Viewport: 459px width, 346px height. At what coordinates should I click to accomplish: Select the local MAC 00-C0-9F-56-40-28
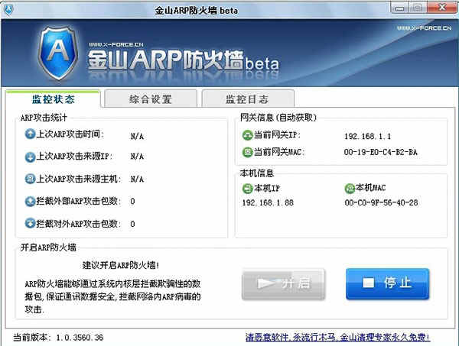(382, 202)
